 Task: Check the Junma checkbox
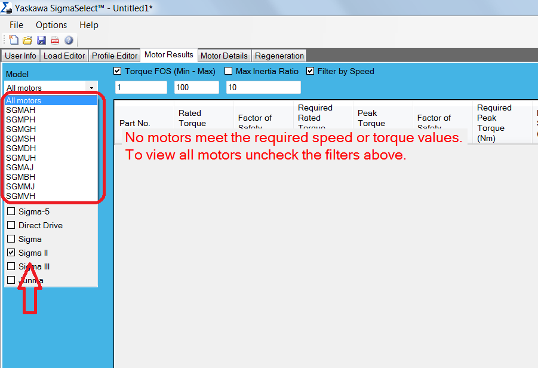11,280
